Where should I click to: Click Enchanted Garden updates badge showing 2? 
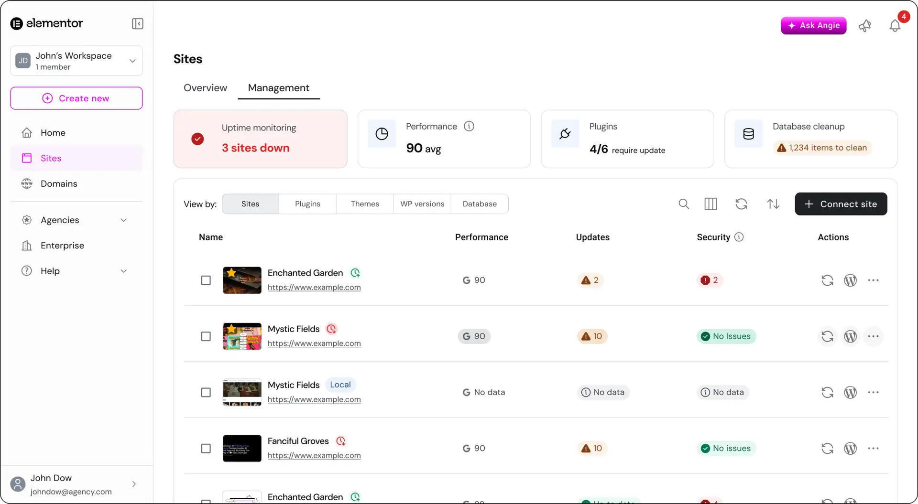click(x=590, y=280)
